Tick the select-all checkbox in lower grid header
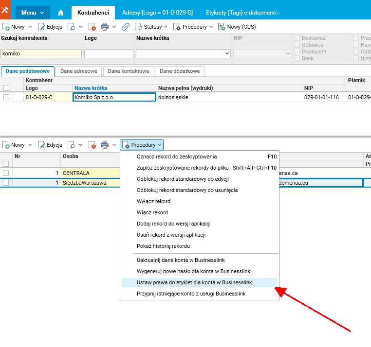This screenshot has width=371, height=347. point(6,164)
